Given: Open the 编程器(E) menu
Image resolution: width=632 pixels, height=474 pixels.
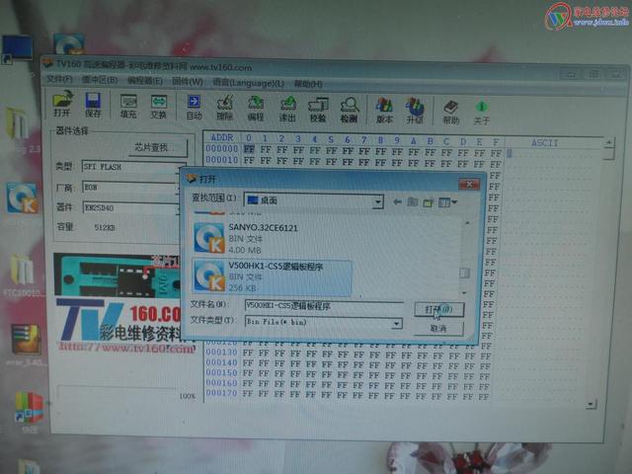Looking at the screenshot, I should (145, 81).
